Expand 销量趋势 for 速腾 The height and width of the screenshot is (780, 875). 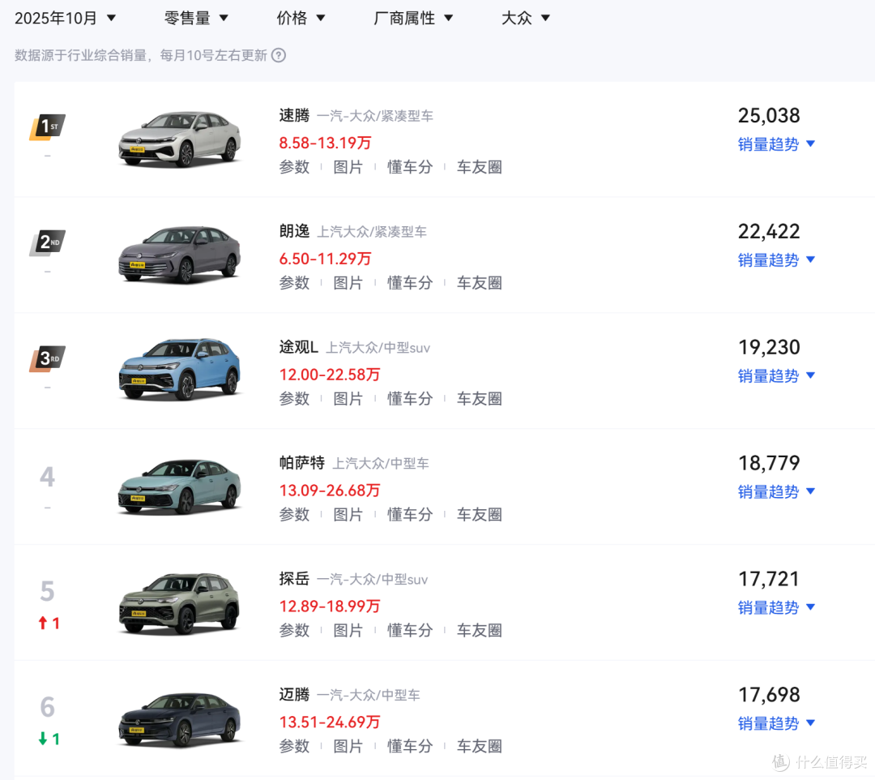[x=776, y=144]
